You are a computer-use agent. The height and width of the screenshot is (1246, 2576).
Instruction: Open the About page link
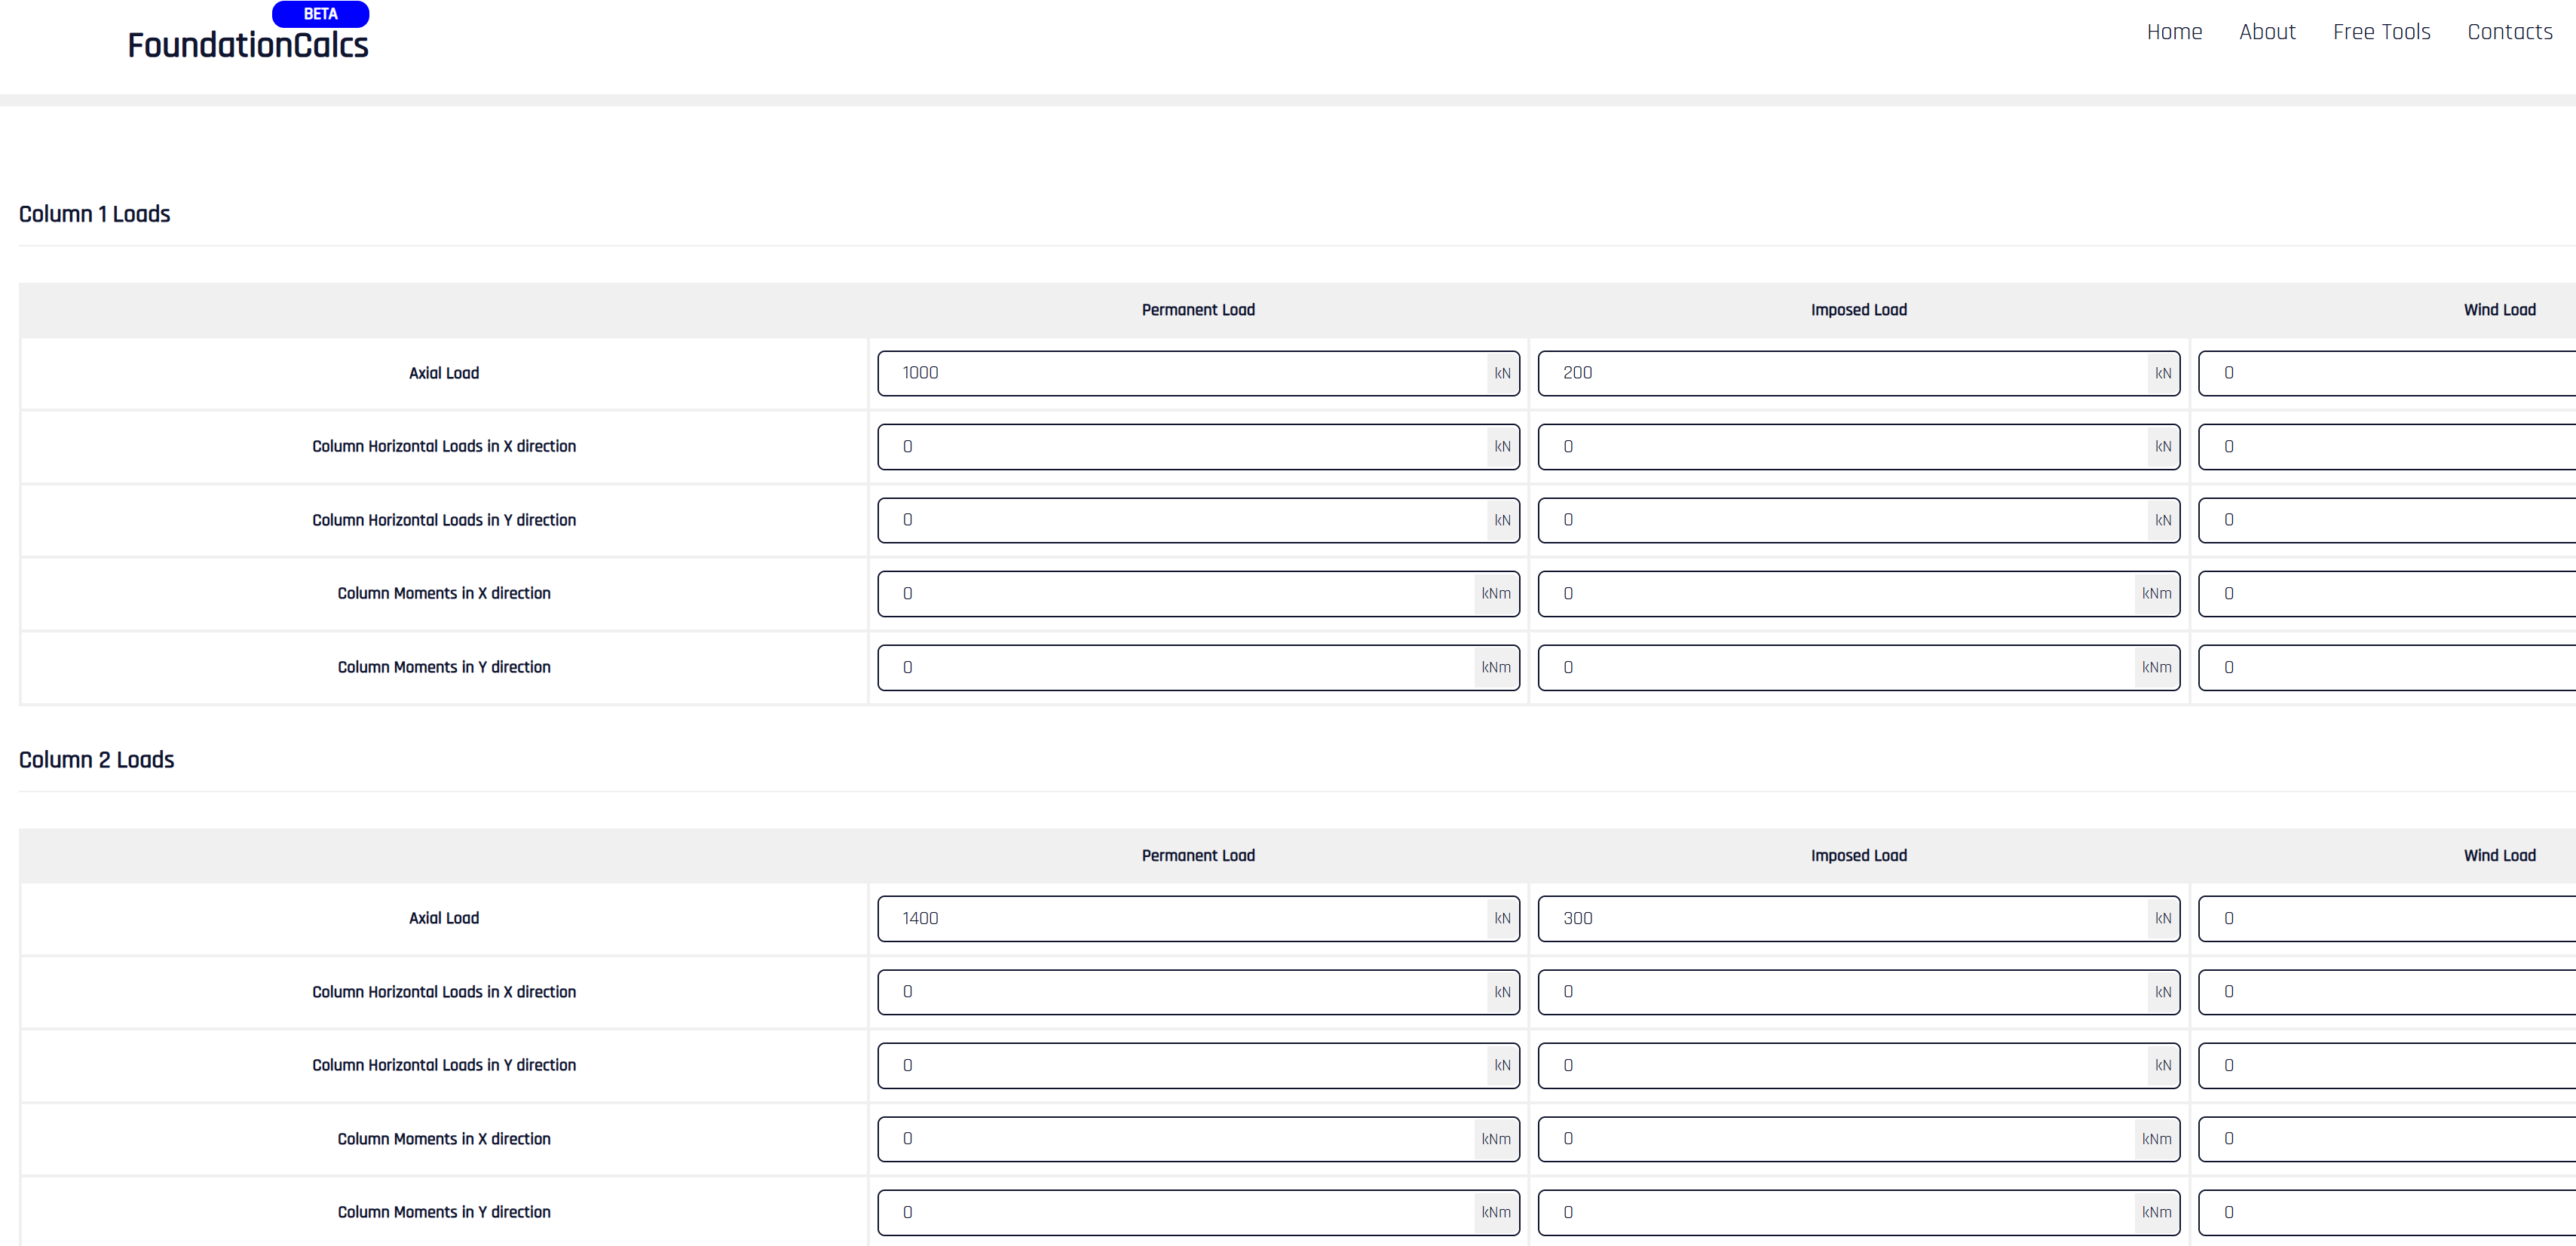[2267, 31]
